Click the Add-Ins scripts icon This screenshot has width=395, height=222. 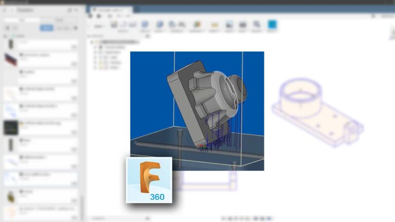tap(257, 25)
